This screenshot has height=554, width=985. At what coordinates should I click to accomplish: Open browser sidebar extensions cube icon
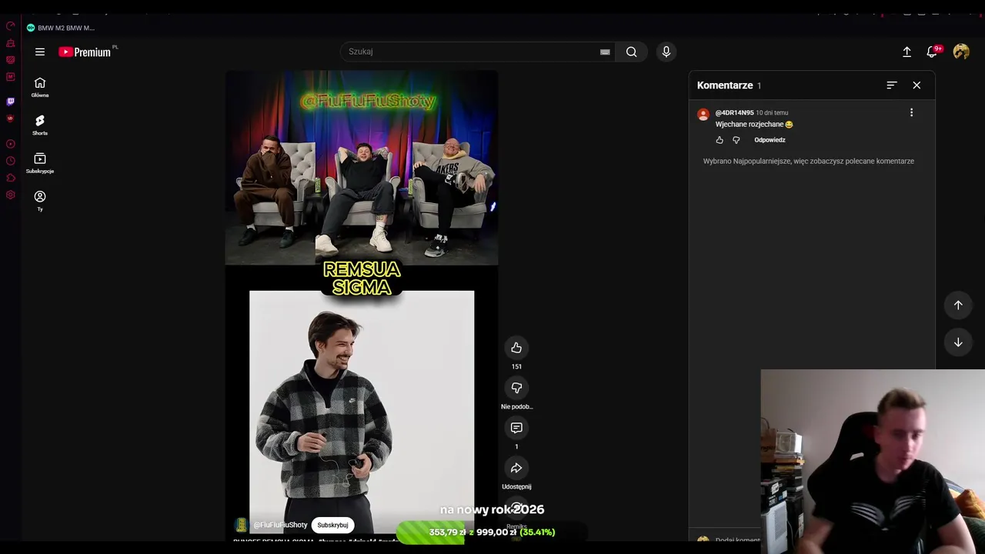click(x=10, y=178)
